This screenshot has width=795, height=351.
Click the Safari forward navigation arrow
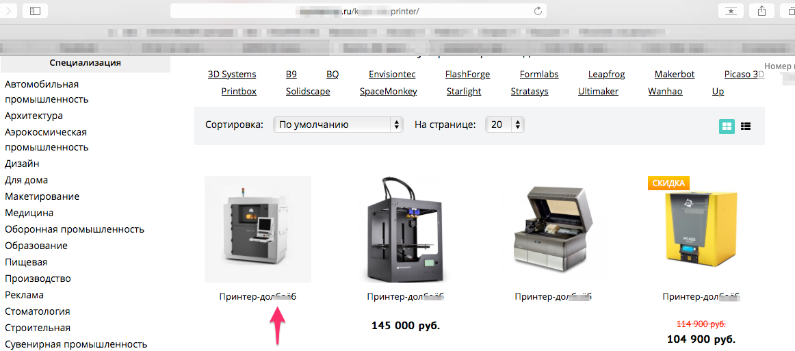point(9,11)
